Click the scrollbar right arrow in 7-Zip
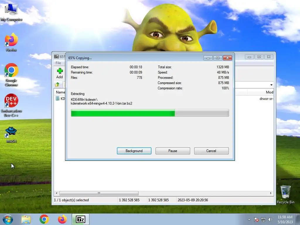This screenshot has height=225, width=300. click(x=271, y=193)
